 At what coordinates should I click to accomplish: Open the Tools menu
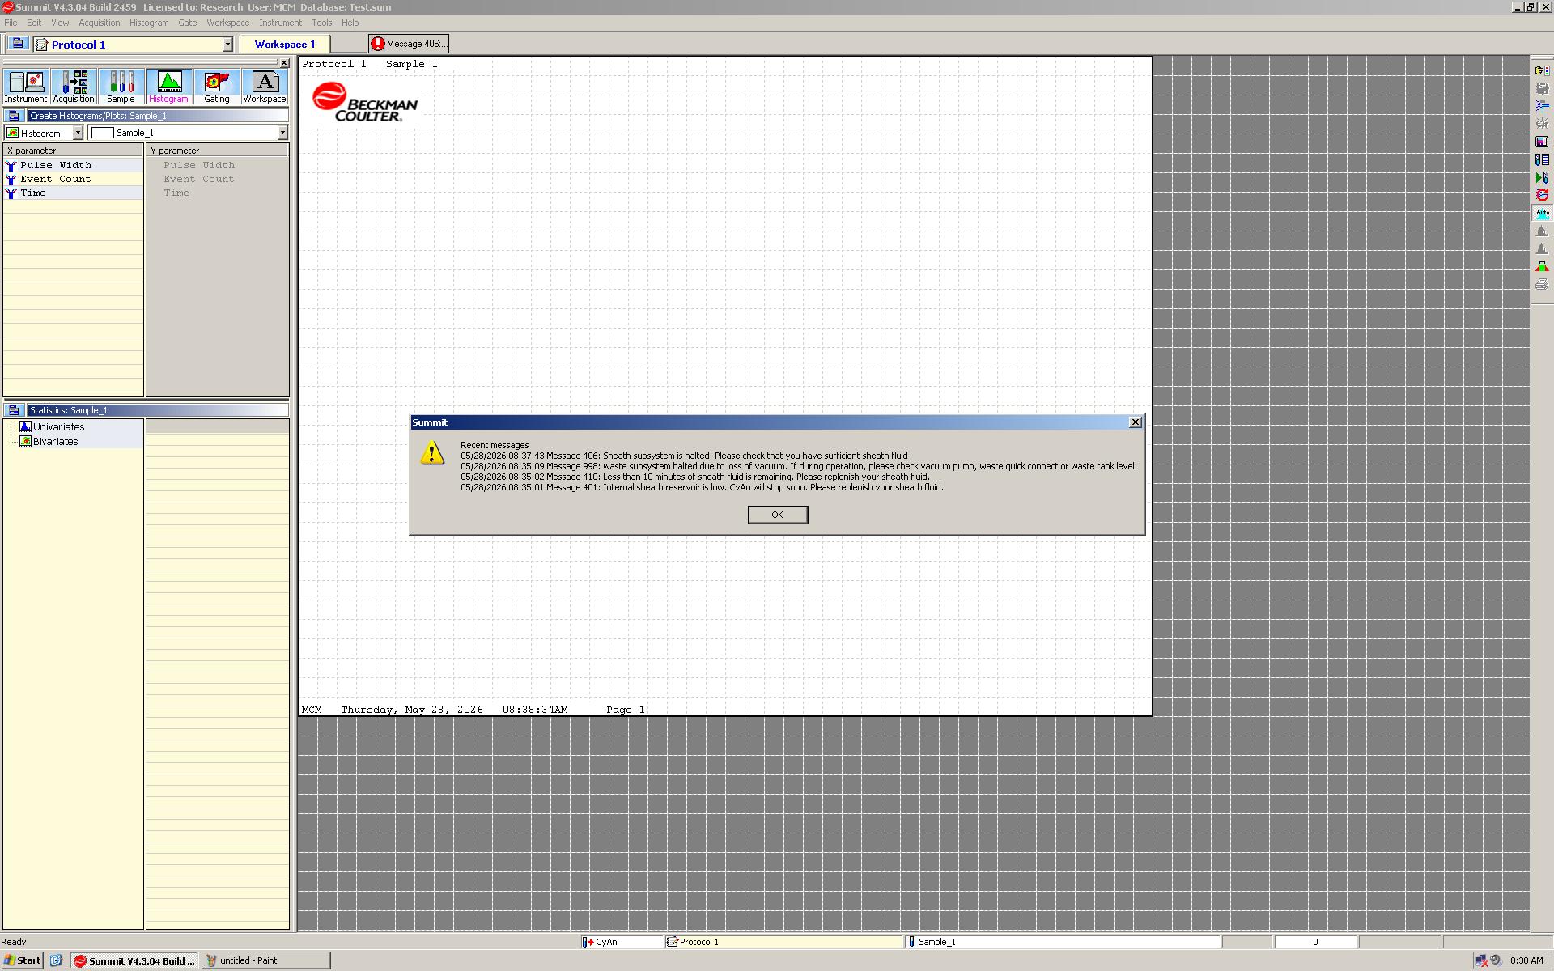(x=322, y=23)
